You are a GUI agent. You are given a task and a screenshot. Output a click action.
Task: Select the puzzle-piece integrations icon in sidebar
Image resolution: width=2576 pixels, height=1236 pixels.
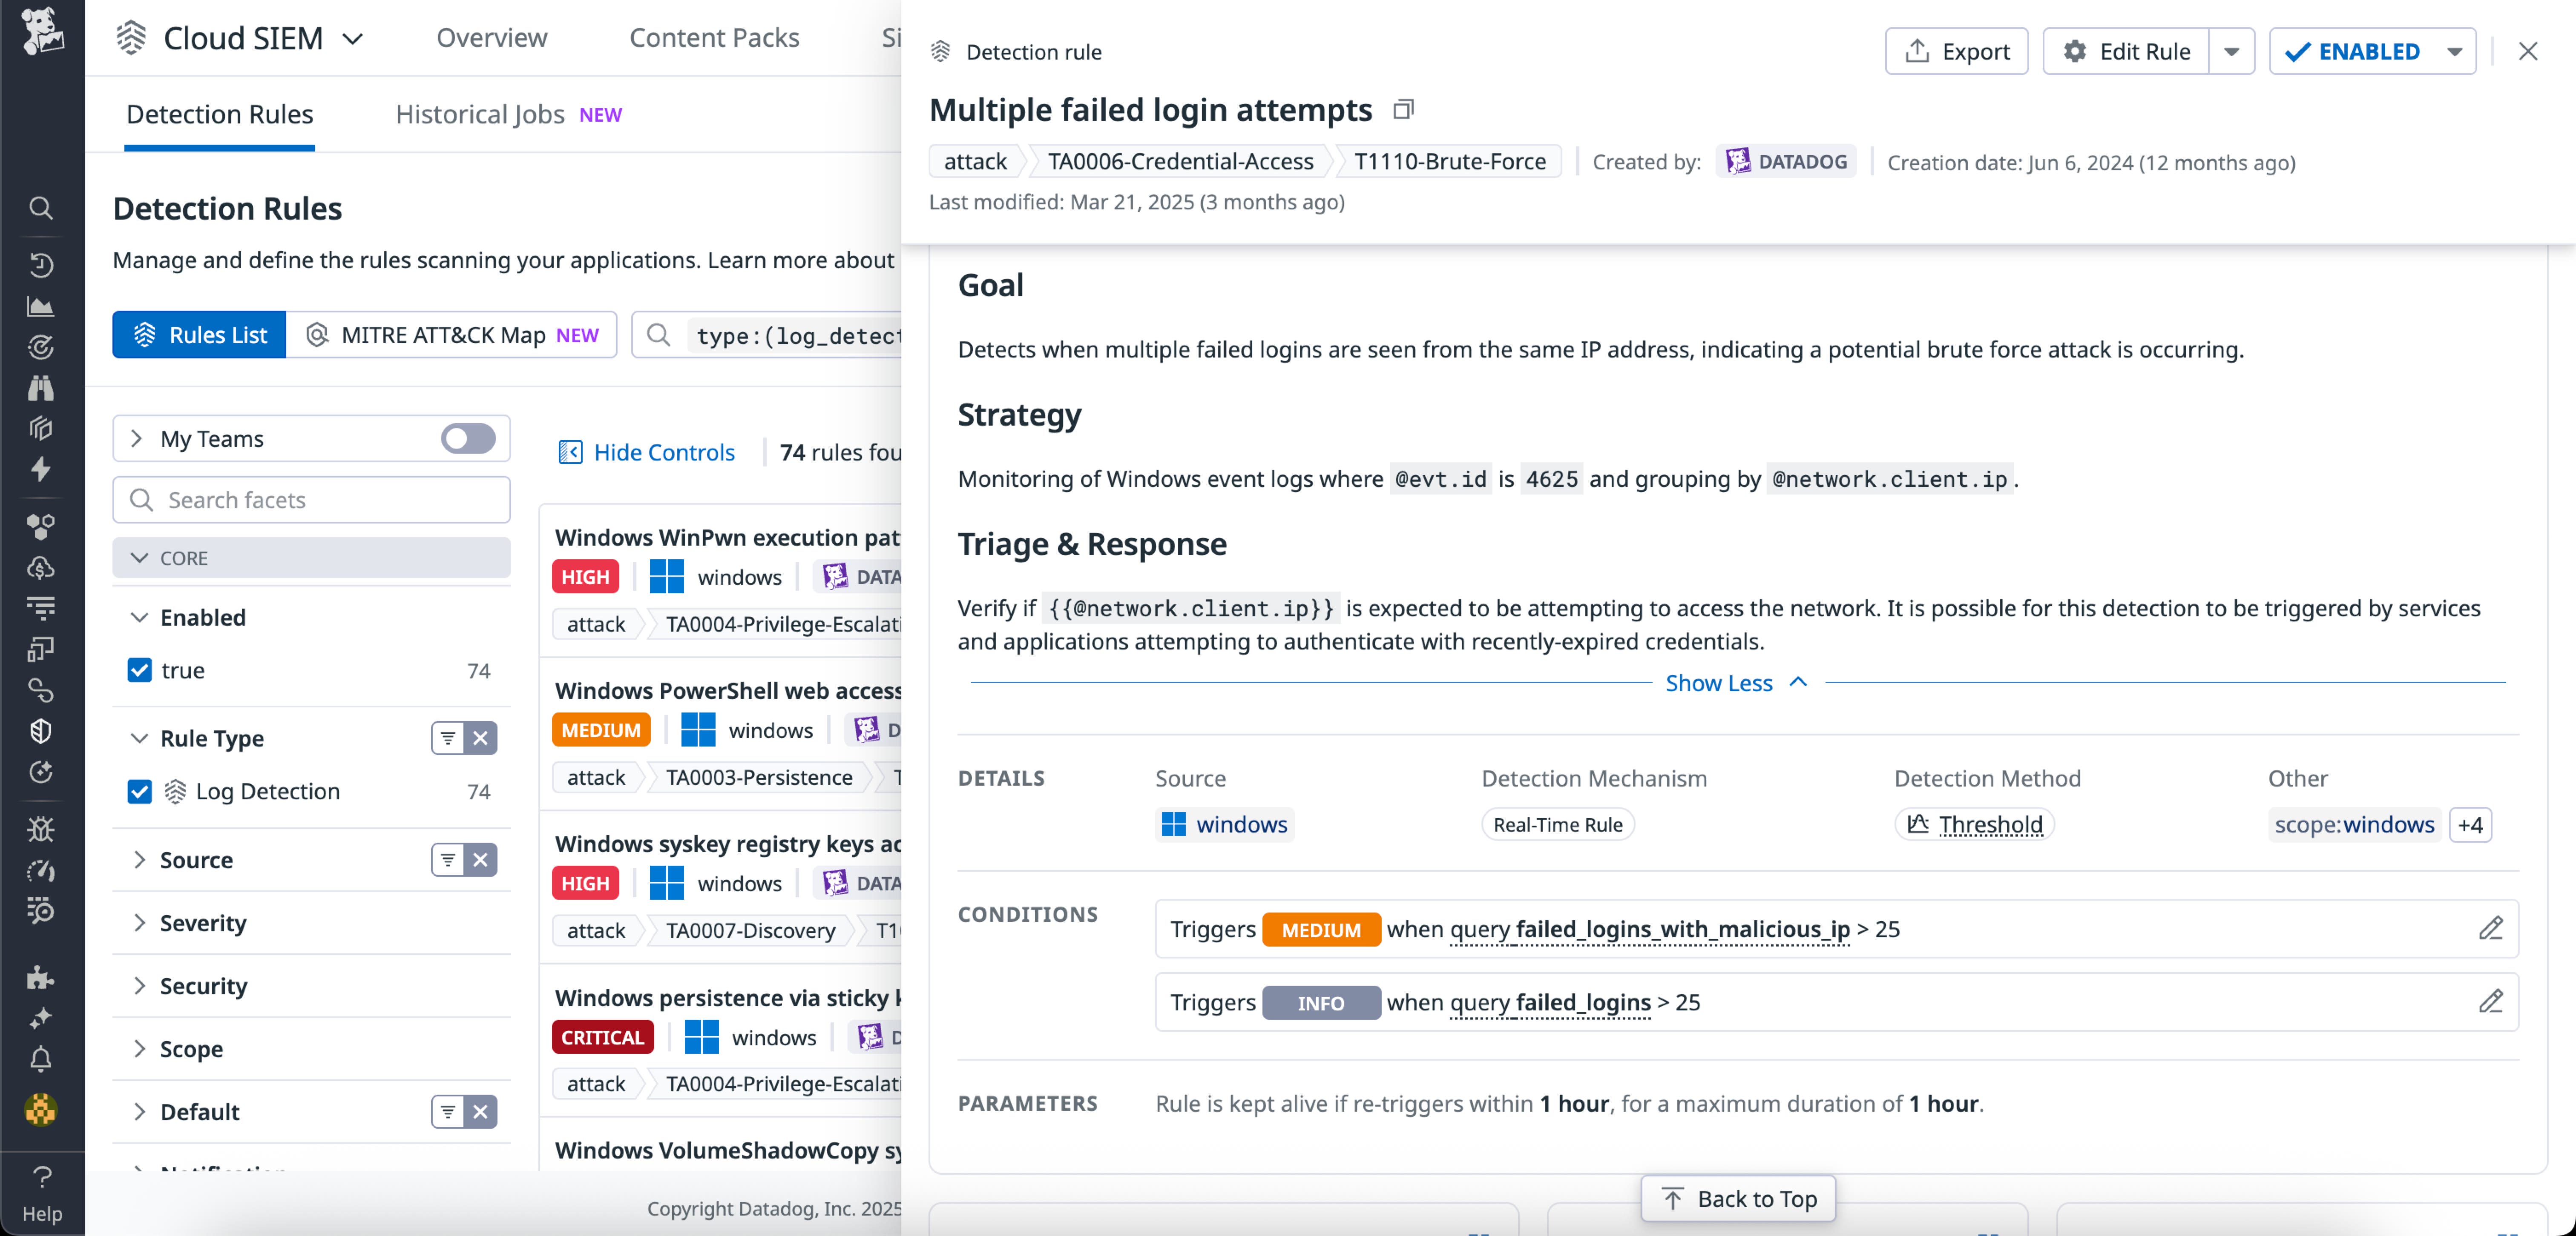click(41, 977)
